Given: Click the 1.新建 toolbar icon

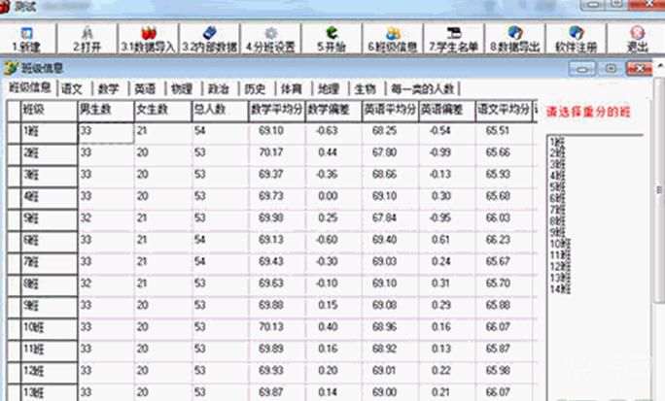Looking at the screenshot, I should 28,38.
